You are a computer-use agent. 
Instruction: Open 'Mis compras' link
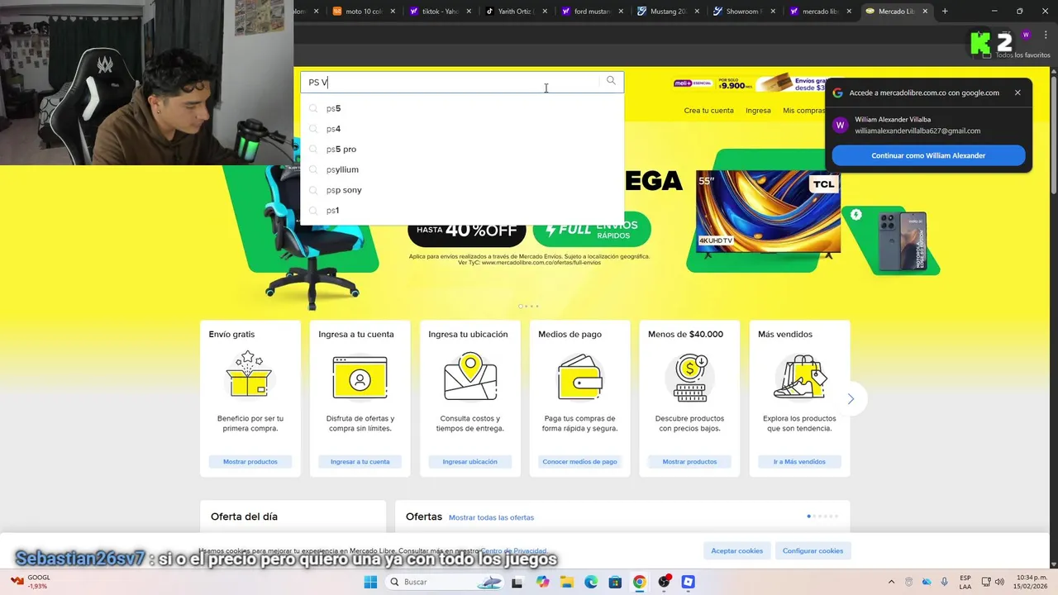point(803,111)
